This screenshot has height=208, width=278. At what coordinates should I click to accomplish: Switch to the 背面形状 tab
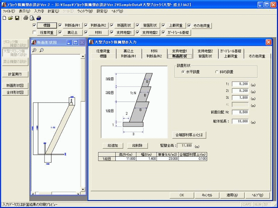205,56
